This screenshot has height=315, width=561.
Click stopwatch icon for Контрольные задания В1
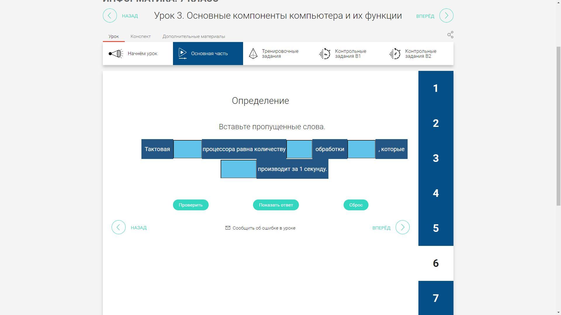click(x=325, y=54)
